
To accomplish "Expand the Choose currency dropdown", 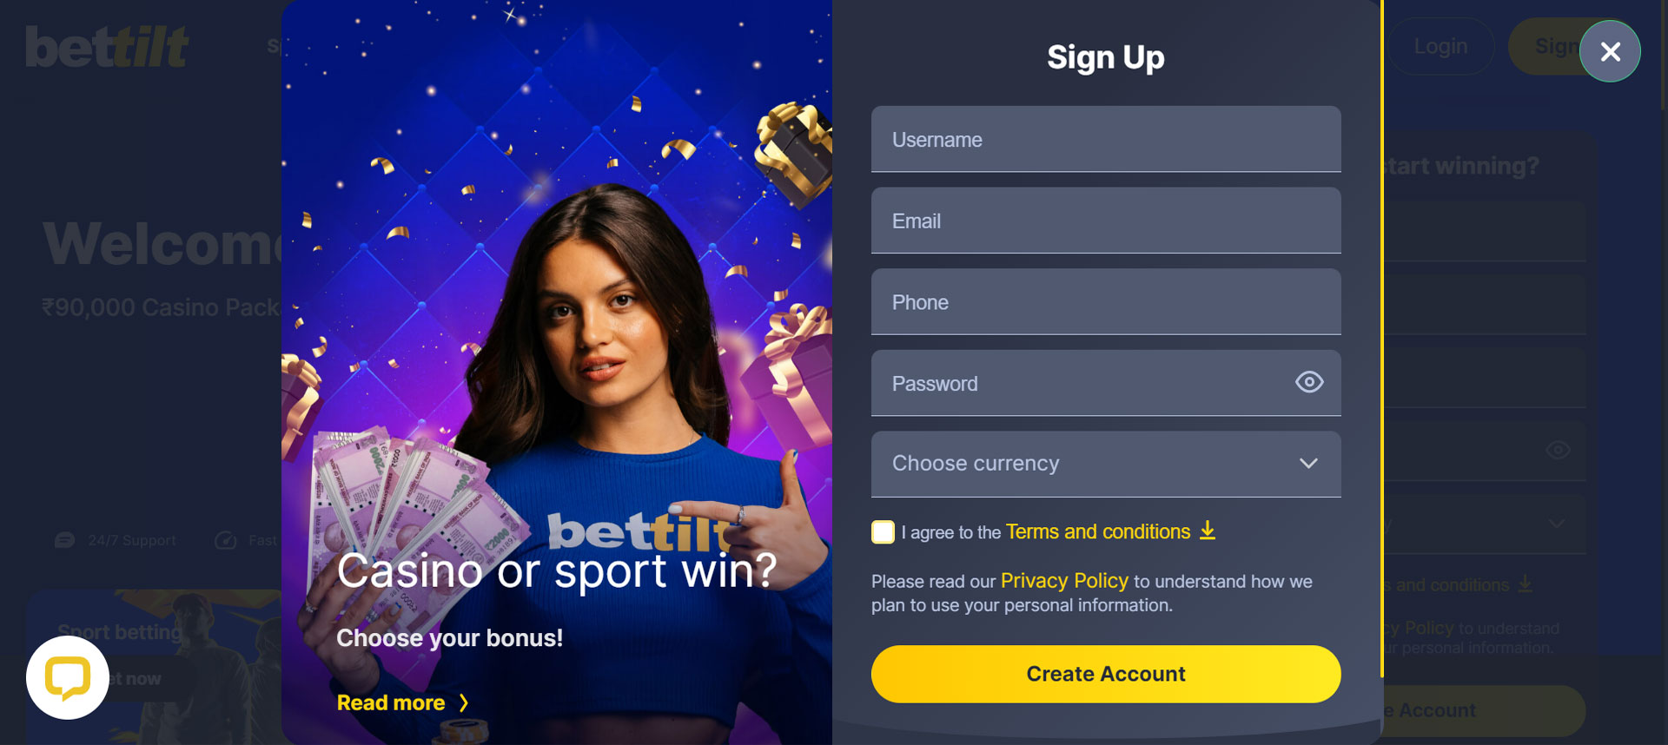I will click(x=1106, y=464).
